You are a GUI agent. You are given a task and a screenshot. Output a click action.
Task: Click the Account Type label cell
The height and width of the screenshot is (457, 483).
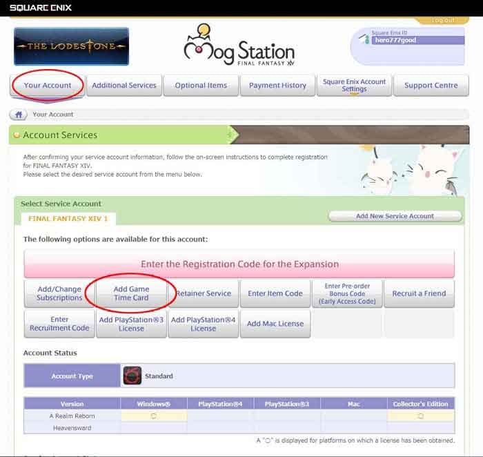click(x=72, y=376)
